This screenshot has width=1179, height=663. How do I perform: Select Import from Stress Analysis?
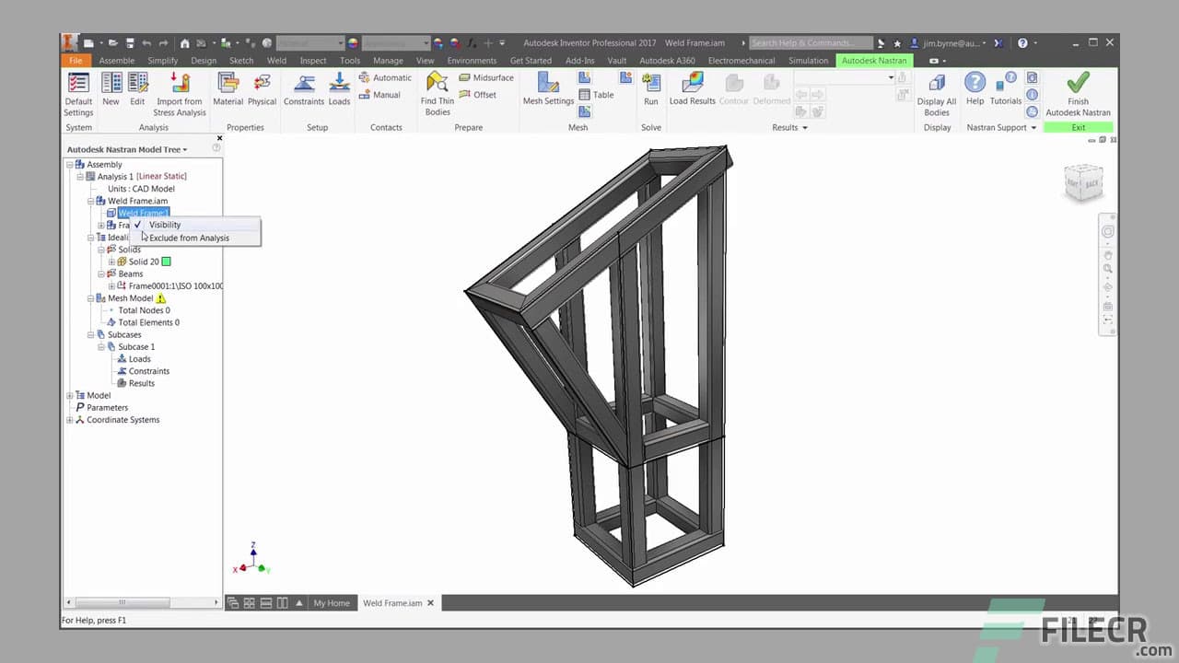tap(179, 91)
